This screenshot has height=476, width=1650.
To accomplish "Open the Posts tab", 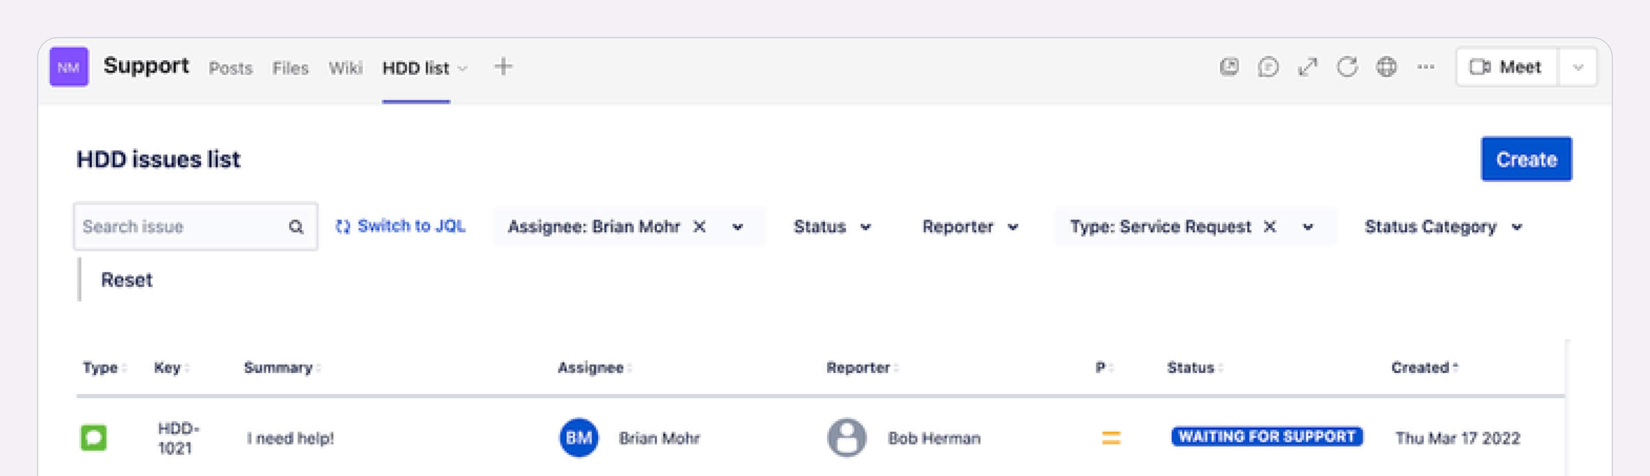I will [x=230, y=68].
